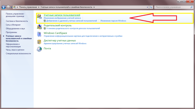195x109 pixels.
Task: Open Часы, язык и регион in sidebar
Action: [x=15, y=50]
